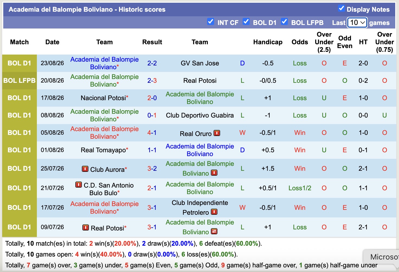Open the 2-0 result of Nacional Potosi match
The height and width of the screenshot is (272, 399).
pos(152,98)
